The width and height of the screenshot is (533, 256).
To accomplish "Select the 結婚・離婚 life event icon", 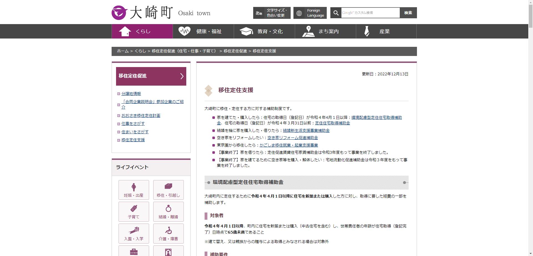I will (x=169, y=212).
